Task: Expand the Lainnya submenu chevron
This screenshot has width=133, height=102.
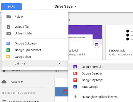Action: point(59,63)
